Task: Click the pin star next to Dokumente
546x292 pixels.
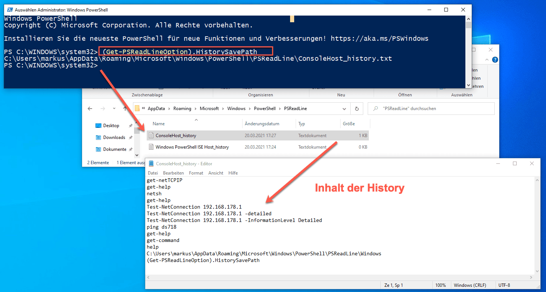Action: (x=131, y=149)
